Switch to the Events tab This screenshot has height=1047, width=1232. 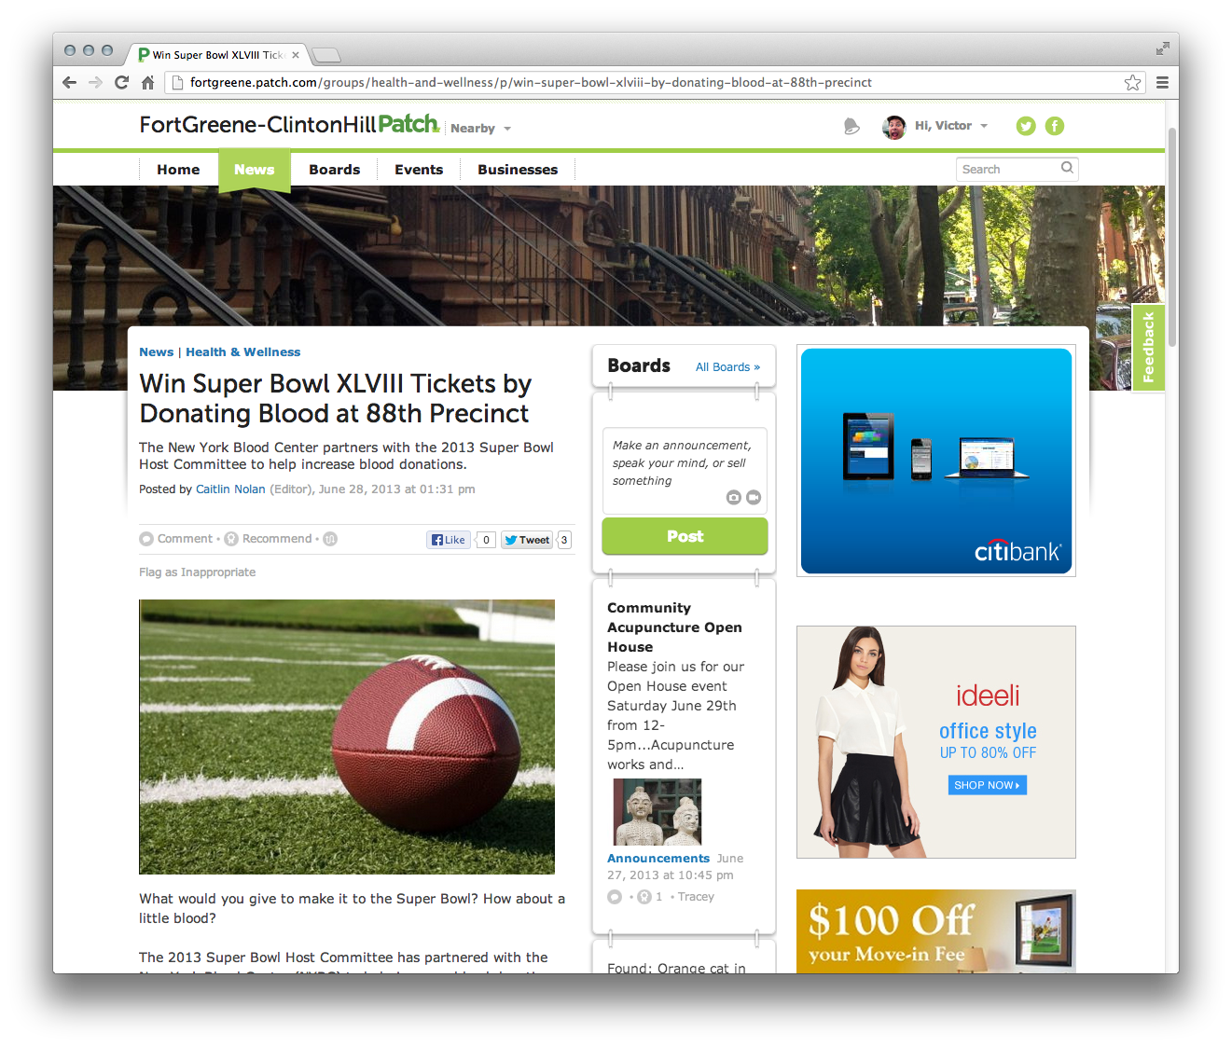click(418, 170)
